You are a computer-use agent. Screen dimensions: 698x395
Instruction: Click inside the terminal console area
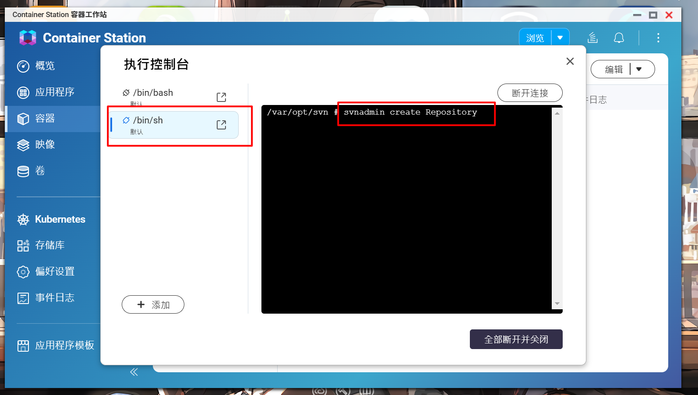tap(406, 210)
